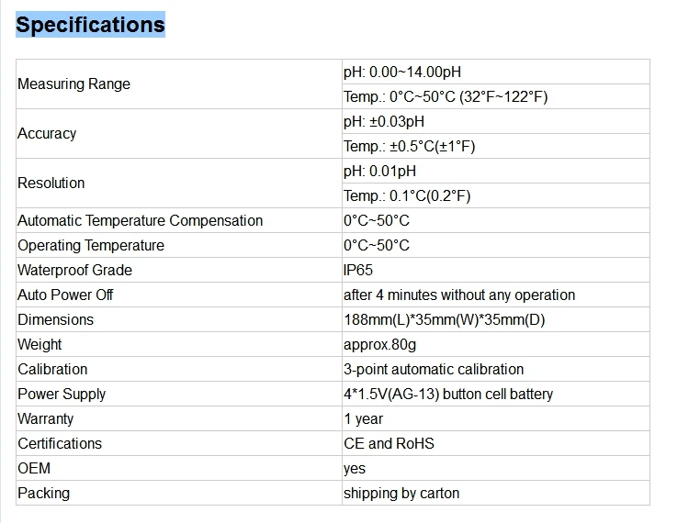Select the Measuring Range label cell

[x=179, y=83]
